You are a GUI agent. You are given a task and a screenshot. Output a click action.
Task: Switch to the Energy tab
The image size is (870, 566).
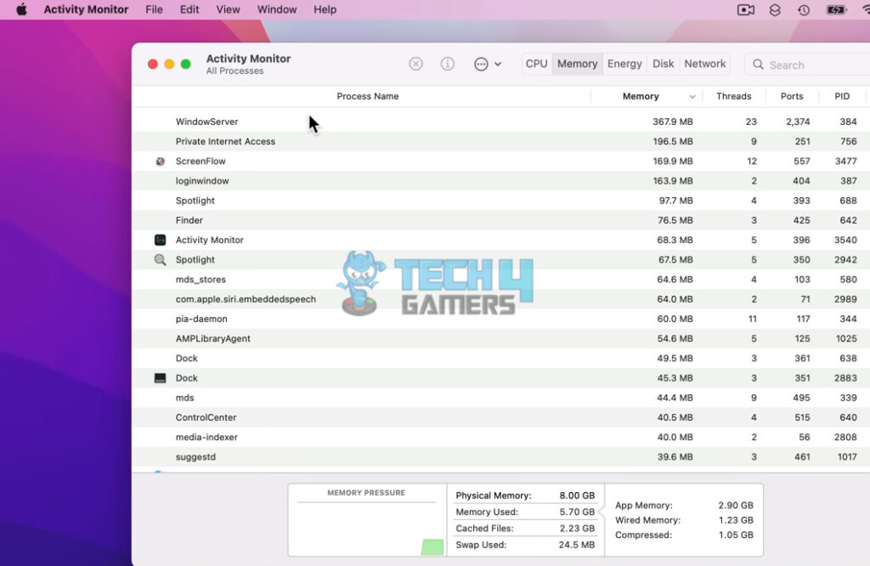coord(624,63)
